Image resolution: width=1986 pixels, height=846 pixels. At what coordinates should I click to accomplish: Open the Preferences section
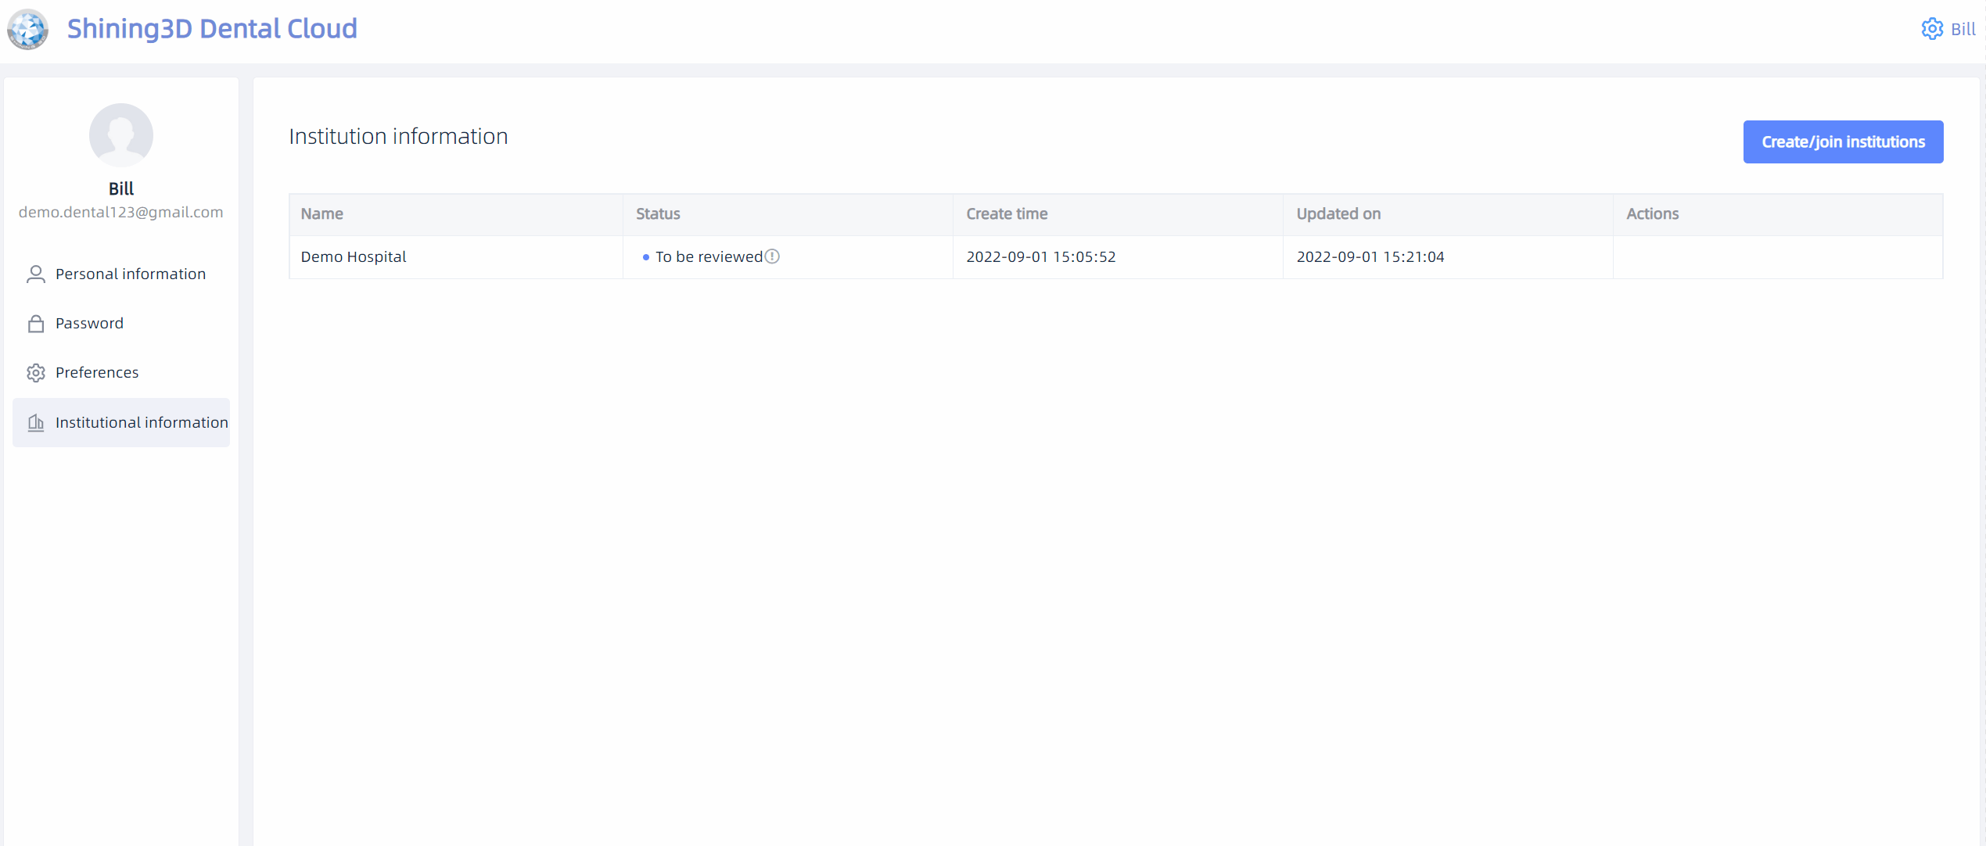click(x=97, y=373)
